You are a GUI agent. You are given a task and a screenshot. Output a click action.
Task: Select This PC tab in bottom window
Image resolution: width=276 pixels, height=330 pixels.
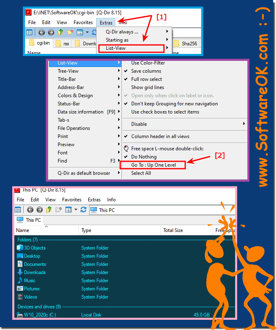(x=29, y=220)
